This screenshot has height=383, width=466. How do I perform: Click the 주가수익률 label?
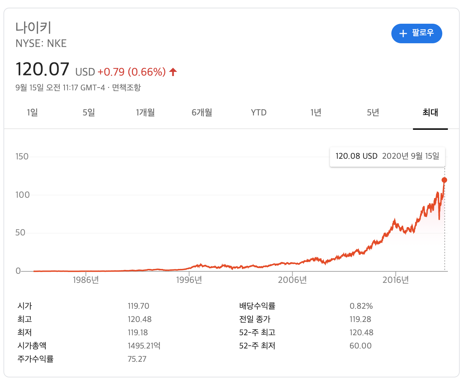36,359
